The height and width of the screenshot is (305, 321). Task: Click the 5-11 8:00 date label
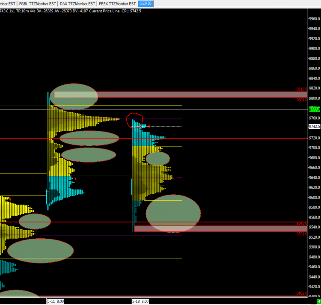tap(56, 301)
